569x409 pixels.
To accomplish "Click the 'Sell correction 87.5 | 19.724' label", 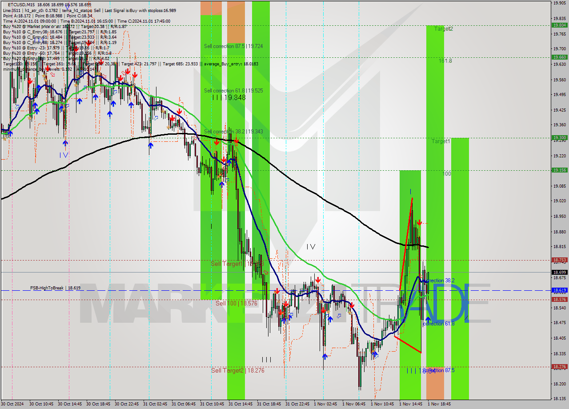I will pyautogui.click(x=233, y=46).
